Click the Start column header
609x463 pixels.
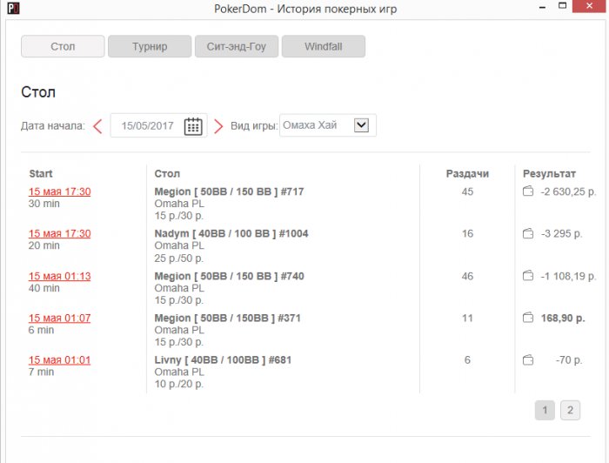click(x=41, y=174)
